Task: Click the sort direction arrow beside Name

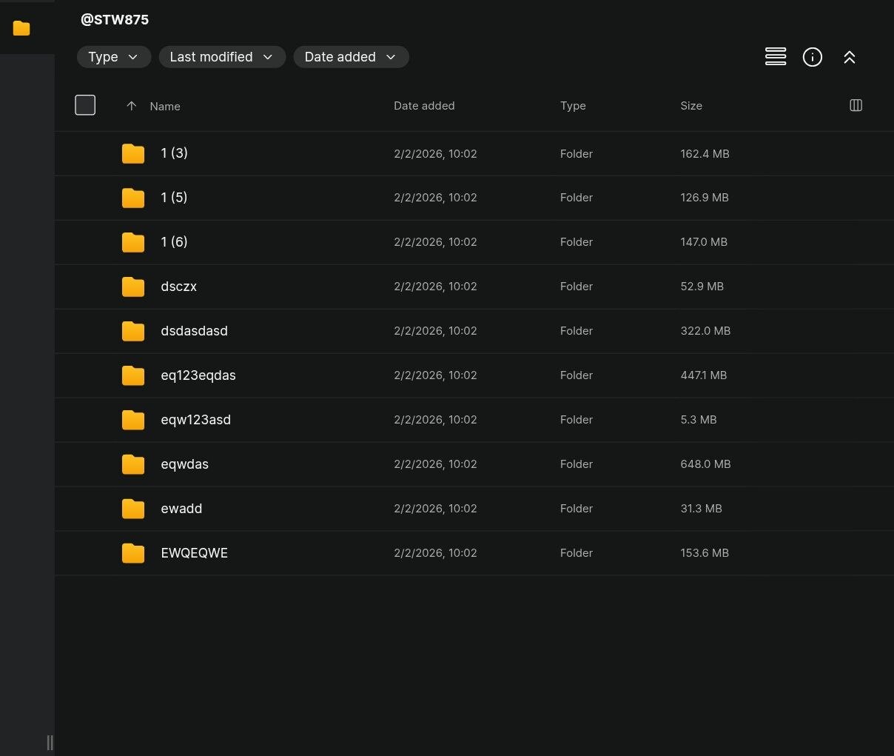Action: point(131,106)
